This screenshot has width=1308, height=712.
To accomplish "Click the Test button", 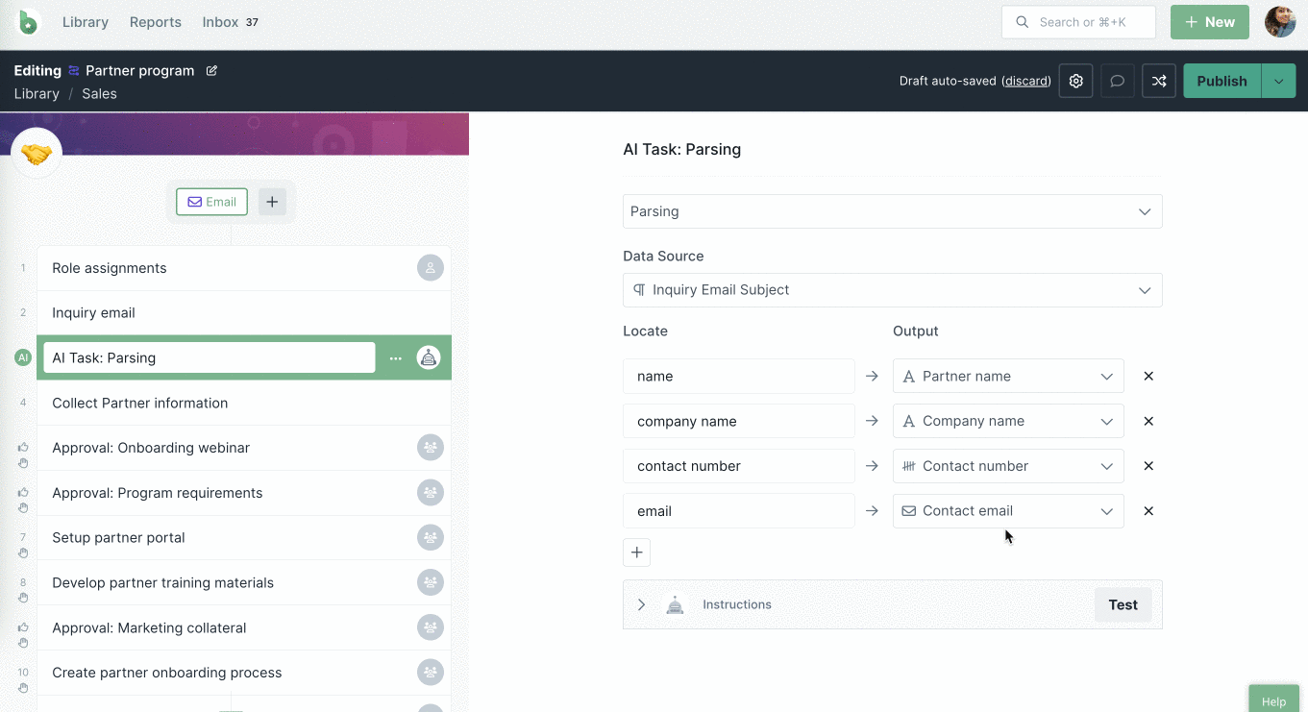I will pyautogui.click(x=1123, y=604).
